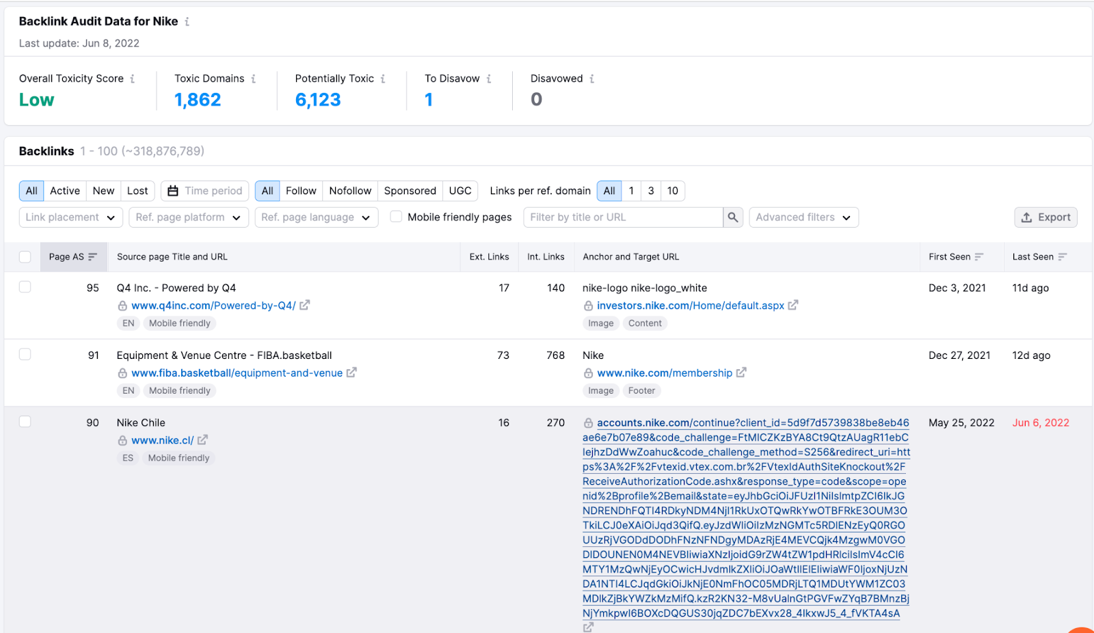This screenshot has width=1094, height=633.
Task: Click lock icon beside www.nike.com/membership
Action: (588, 373)
